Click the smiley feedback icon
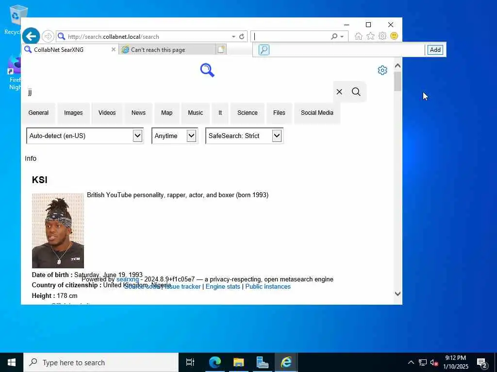 [394, 36]
